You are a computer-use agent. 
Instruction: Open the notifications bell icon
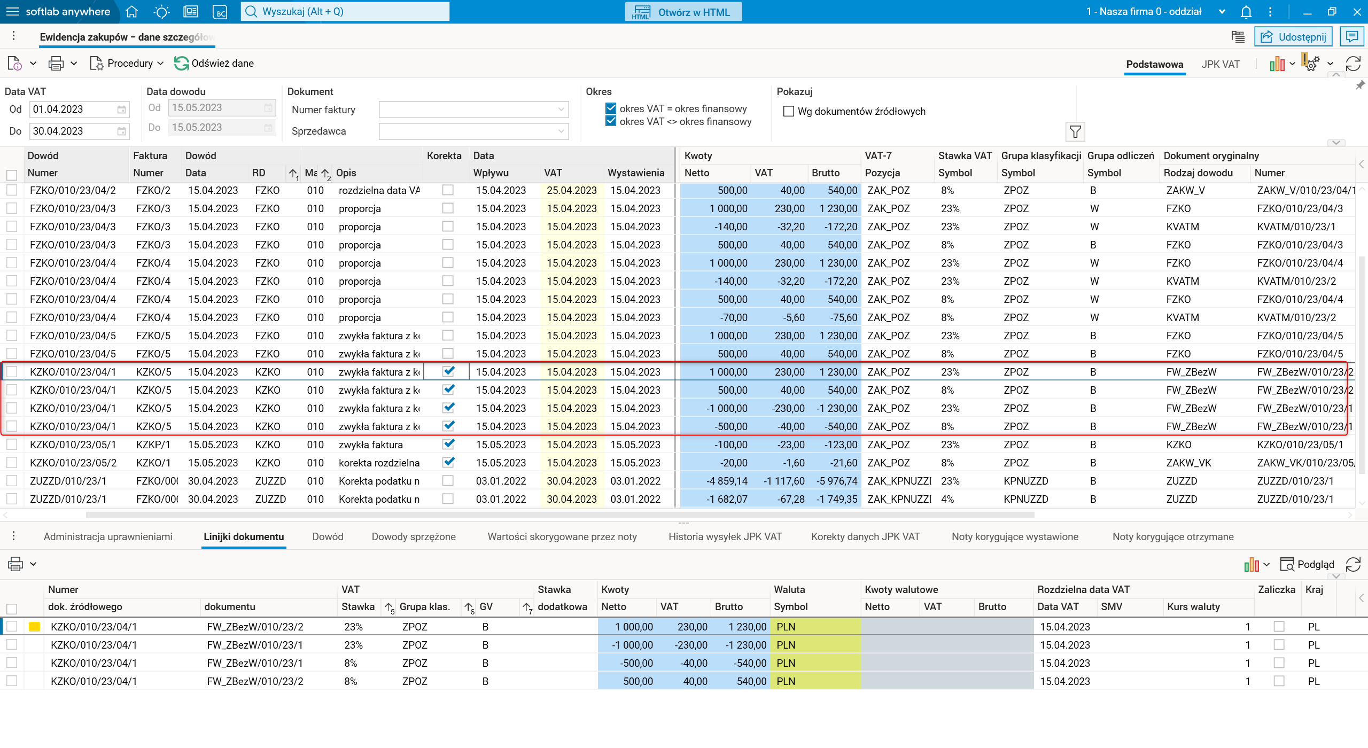pyautogui.click(x=1246, y=12)
